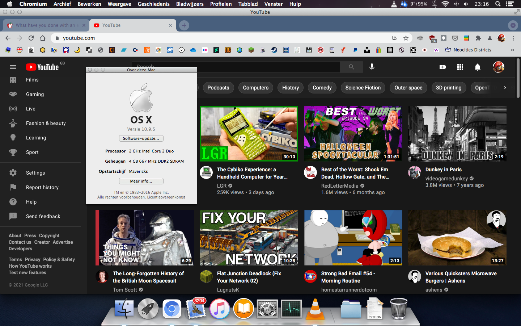Image resolution: width=521 pixels, height=326 pixels.
Task: Click the YouTube page vertical scrollbar
Action: click(x=518, y=78)
